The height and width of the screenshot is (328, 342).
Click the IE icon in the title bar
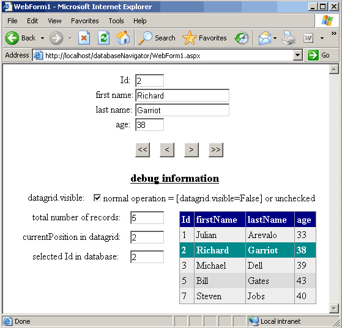(7, 6)
